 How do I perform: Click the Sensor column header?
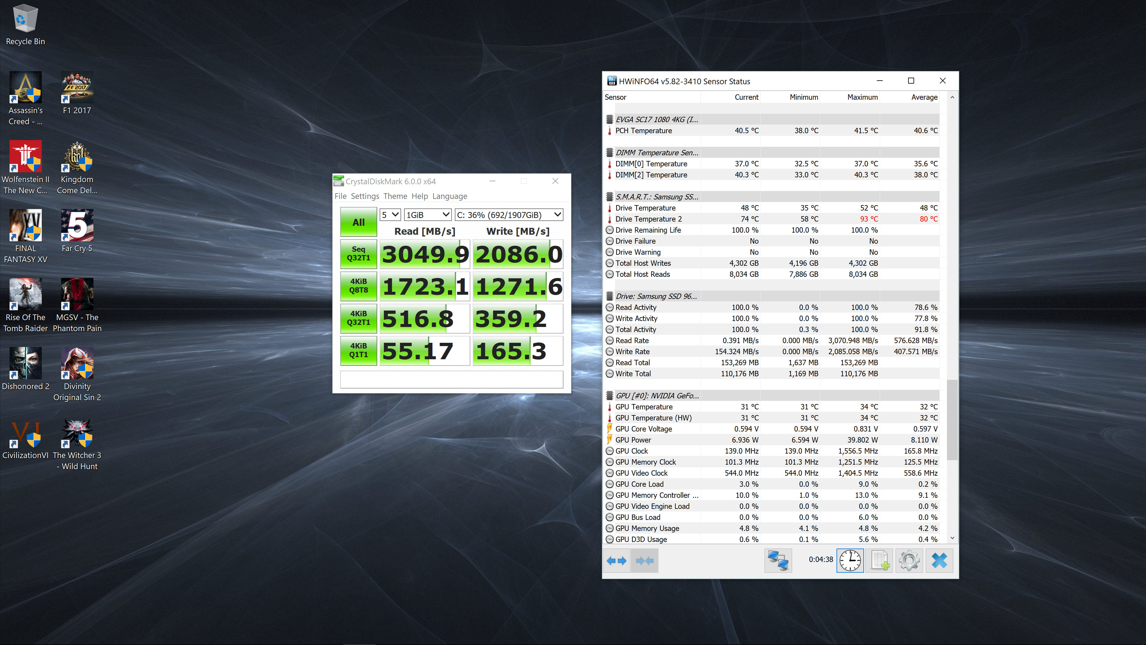[x=652, y=97]
